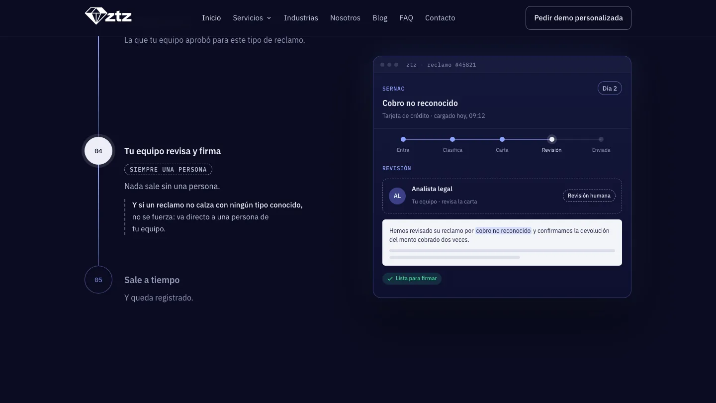
Task: Click the Analista legal name
Action: point(432,189)
